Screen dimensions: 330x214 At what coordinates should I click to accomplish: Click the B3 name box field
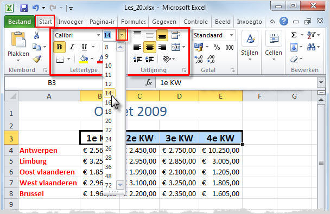point(52,83)
